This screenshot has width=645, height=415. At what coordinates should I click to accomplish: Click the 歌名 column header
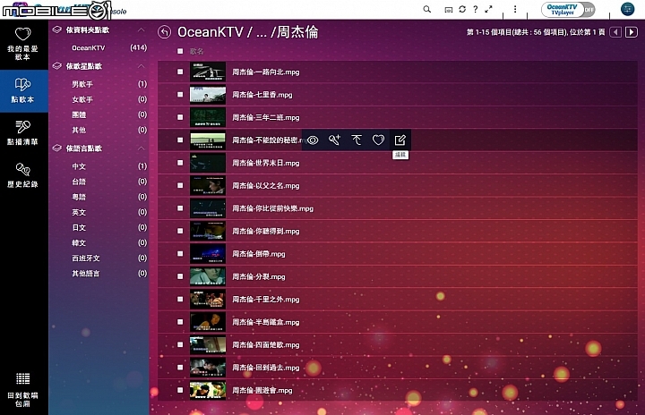coord(196,51)
